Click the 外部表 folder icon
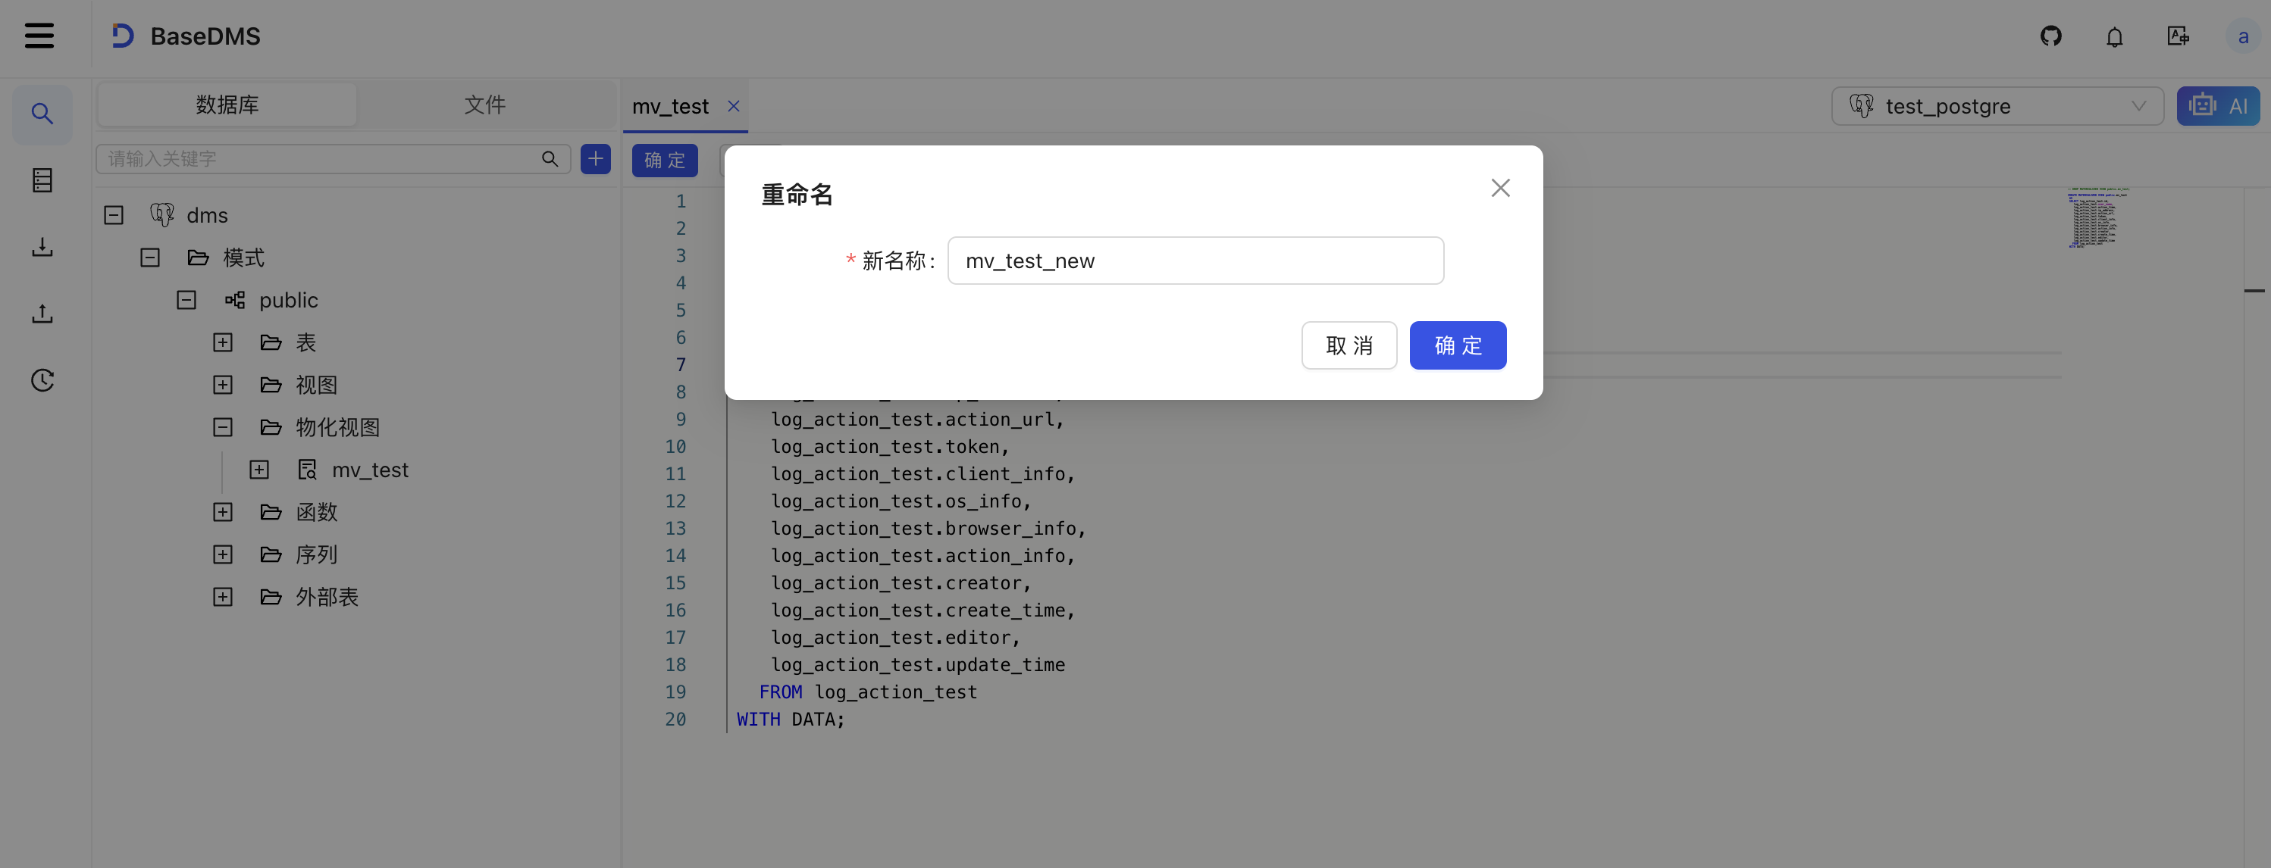This screenshot has height=868, width=2271. pos(271,598)
